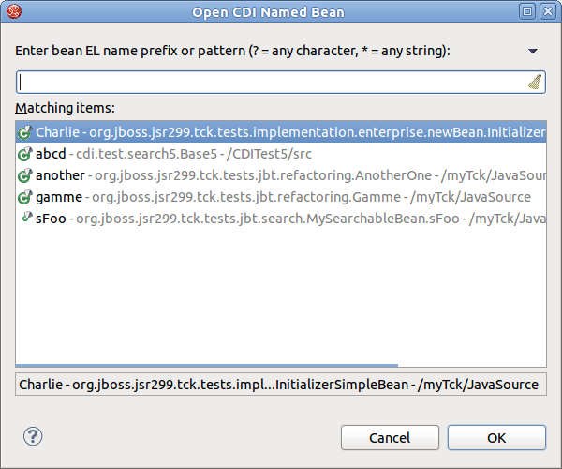Viewport: 562px width, 469px height.
Task: Select the sFoo MySearchableBean item
Action: 281,219
